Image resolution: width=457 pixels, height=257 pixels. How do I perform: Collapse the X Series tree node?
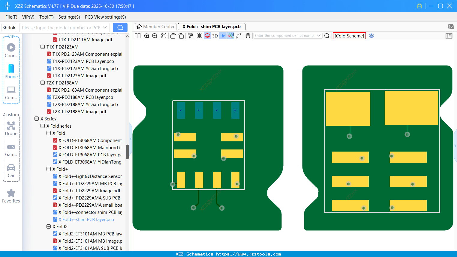click(x=36, y=119)
